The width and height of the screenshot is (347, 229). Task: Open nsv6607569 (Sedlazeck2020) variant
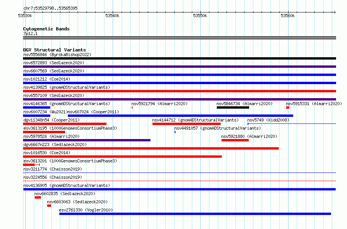click(x=179, y=75)
